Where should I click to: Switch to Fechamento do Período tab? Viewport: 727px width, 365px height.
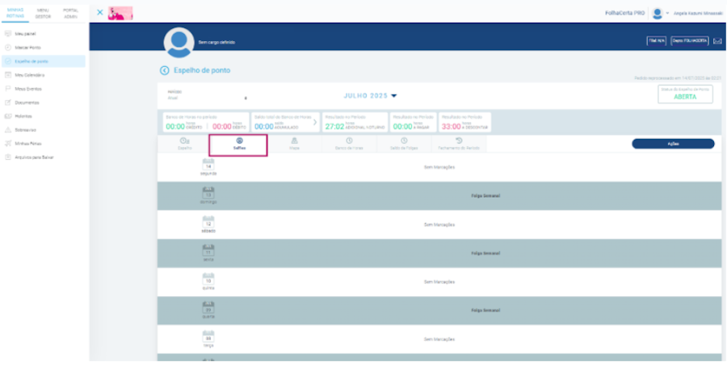459,144
